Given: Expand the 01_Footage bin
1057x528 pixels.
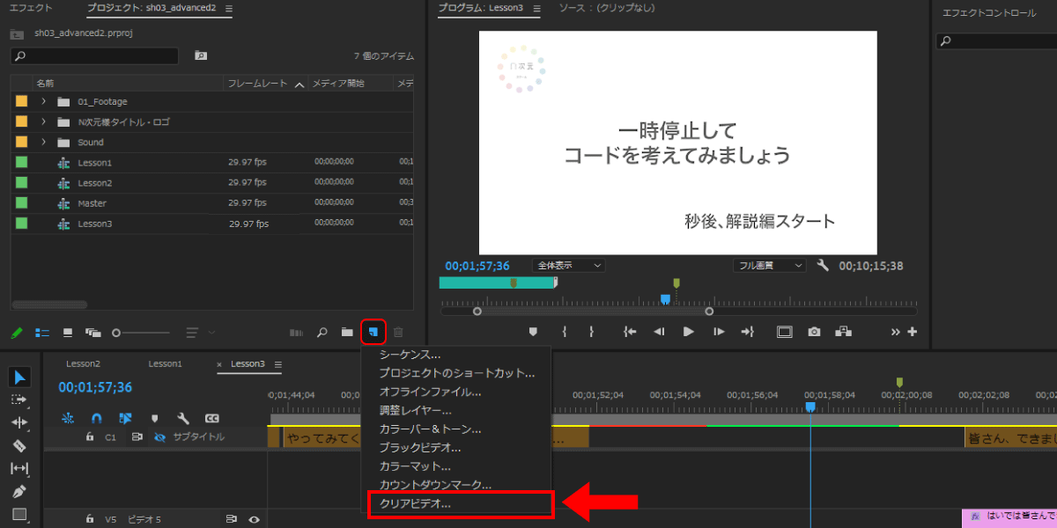Looking at the screenshot, I should click(x=42, y=101).
